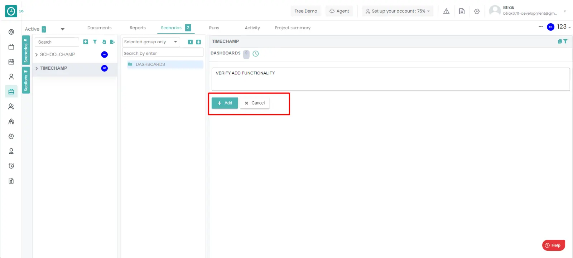573x258 pixels.
Task: Switch to the Runs tab
Action: 214,28
